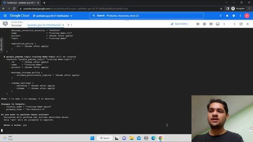253x142 pixels.
Task: Open the weather widget showing Haze
Action: (8, 138)
